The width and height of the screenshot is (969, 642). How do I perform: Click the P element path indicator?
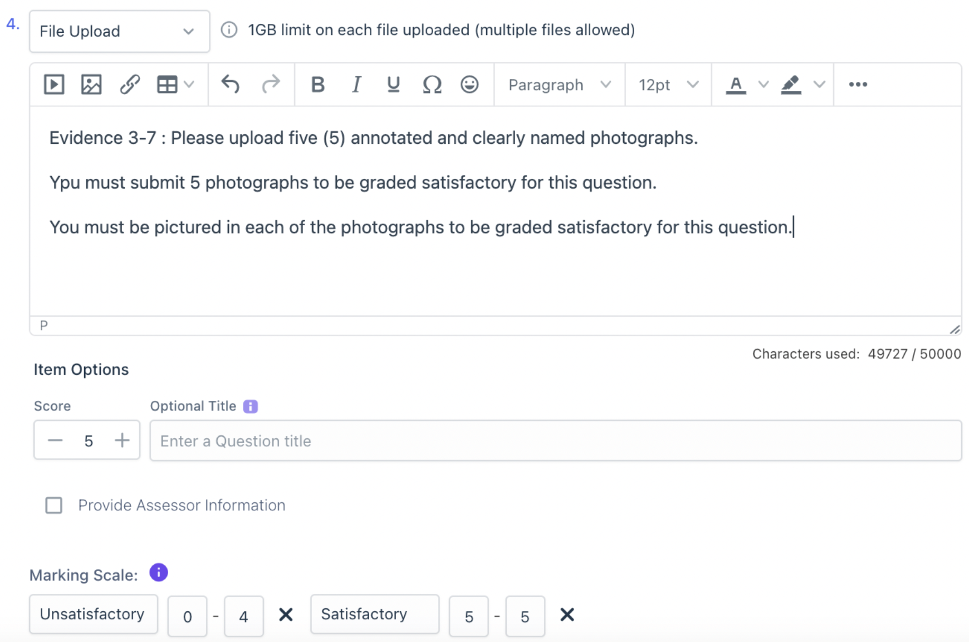44,326
